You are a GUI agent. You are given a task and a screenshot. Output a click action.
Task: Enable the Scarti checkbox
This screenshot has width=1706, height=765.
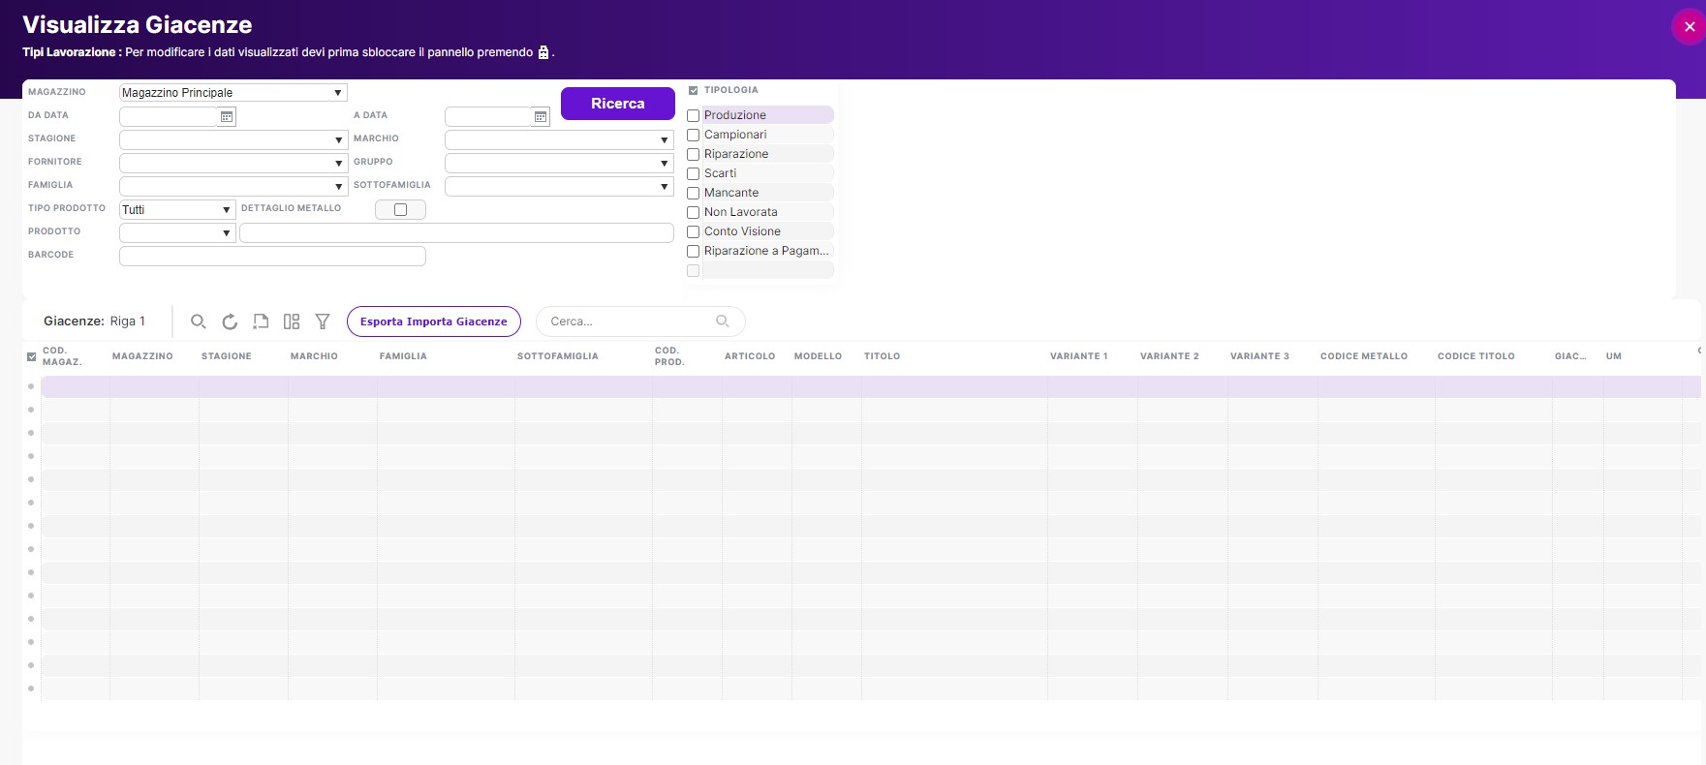coord(694,173)
